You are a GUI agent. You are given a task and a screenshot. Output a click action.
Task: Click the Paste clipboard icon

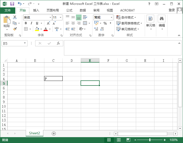pyautogui.click(x=7, y=19)
